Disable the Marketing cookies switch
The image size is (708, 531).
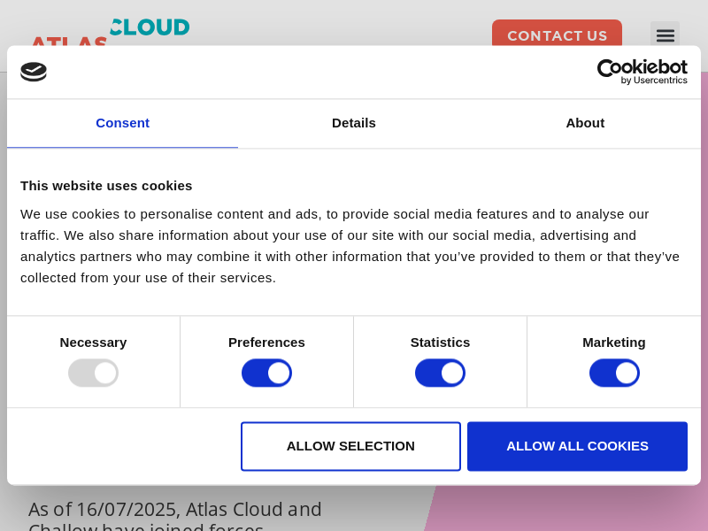(614, 373)
